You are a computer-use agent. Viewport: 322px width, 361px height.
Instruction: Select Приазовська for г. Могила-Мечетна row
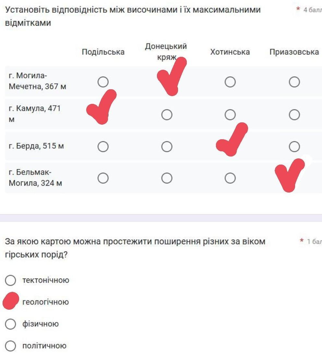pyautogui.click(x=294, y=82)
